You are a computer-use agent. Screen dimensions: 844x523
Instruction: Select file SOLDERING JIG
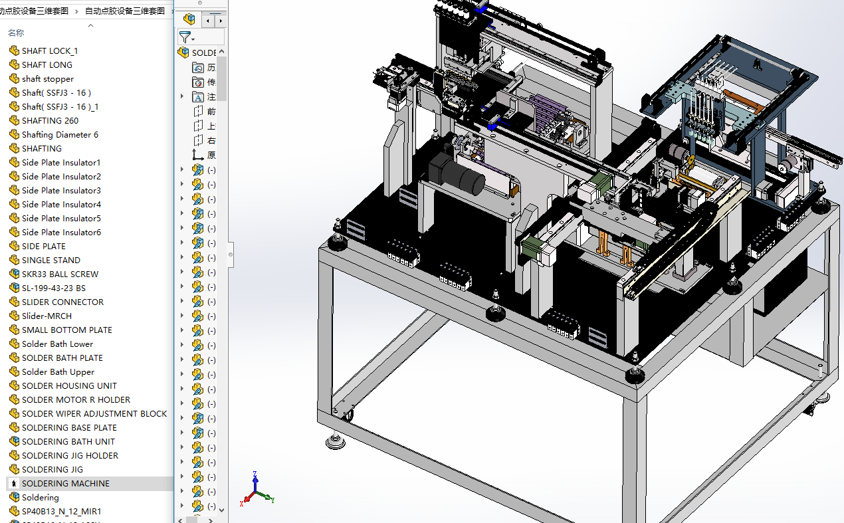point(53,469)
